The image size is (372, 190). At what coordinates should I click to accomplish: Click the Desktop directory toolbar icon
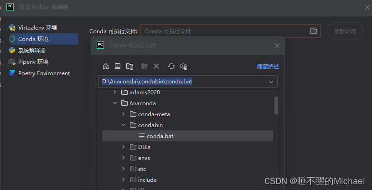[118, 66]
